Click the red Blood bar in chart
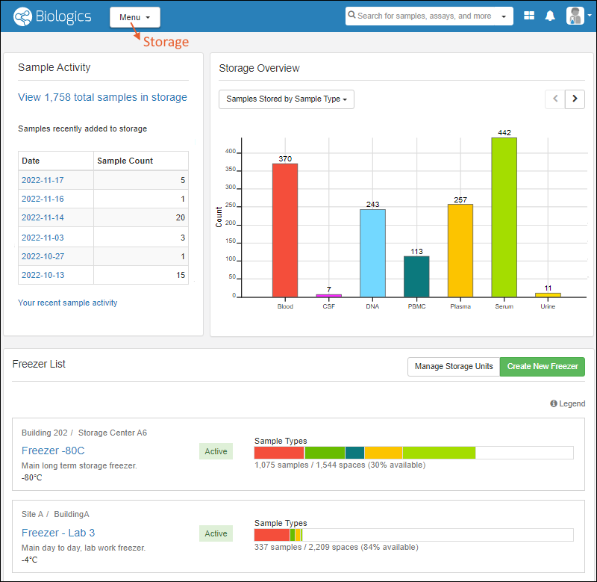 coord(284,230)
